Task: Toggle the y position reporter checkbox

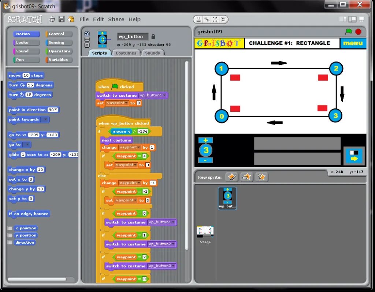Action: tap(10, 235)
